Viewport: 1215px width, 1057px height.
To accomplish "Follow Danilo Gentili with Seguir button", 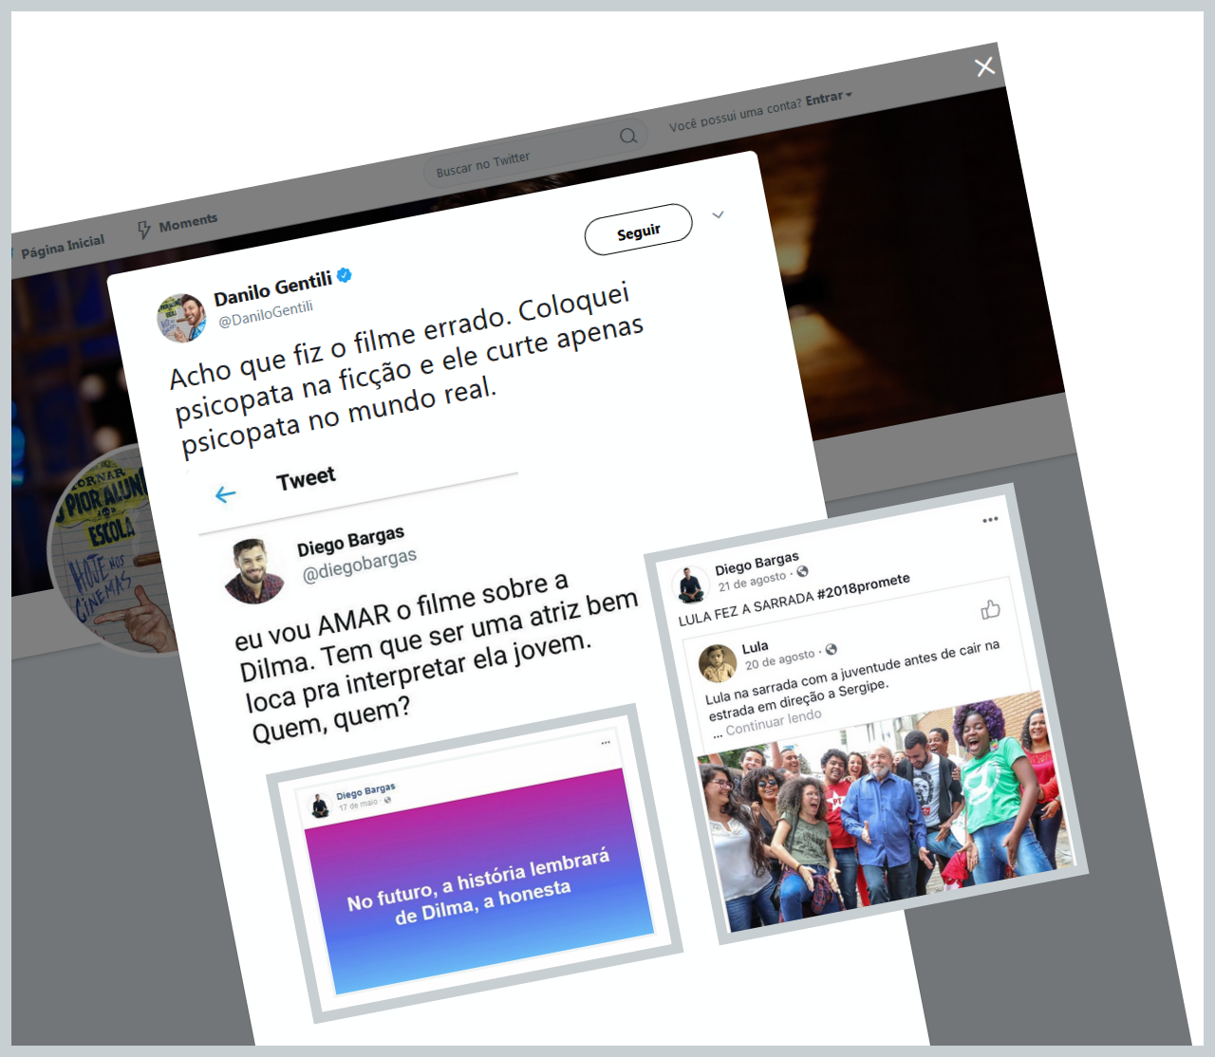I will click(638, 231).
